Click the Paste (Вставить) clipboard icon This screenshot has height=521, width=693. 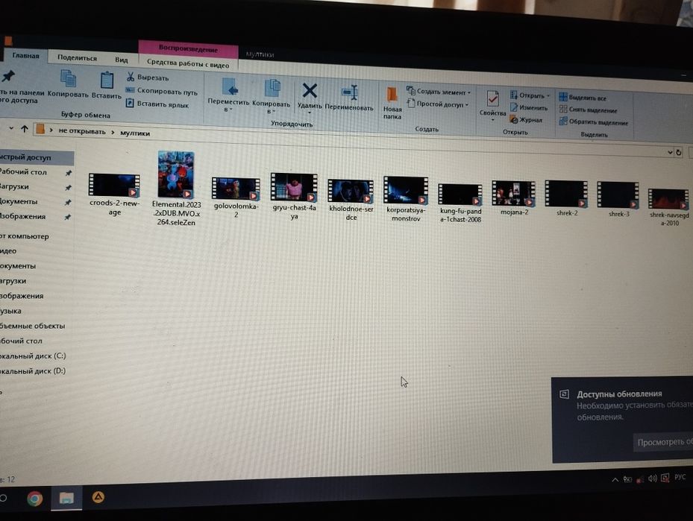tap(107, 80)
